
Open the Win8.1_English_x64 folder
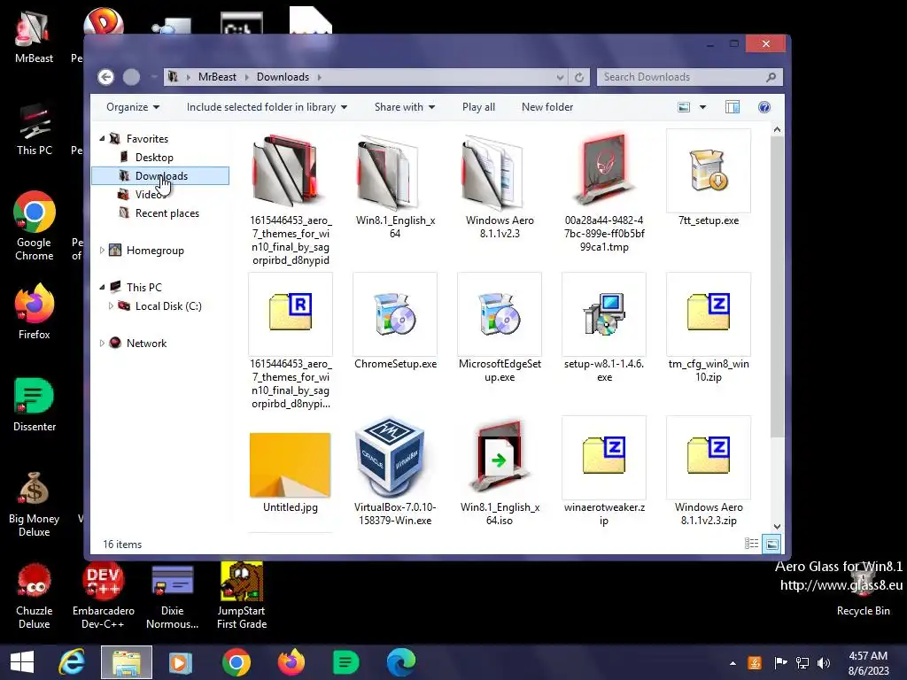(395, 185)
